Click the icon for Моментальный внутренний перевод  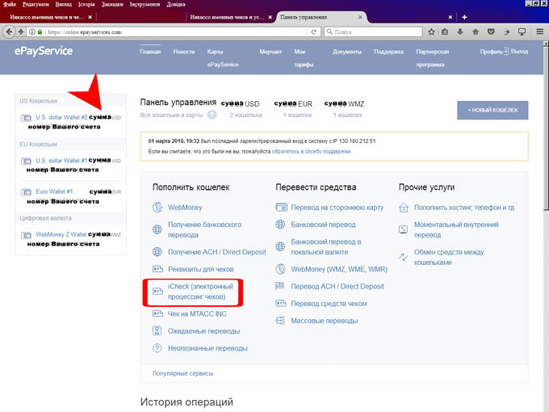404,229
